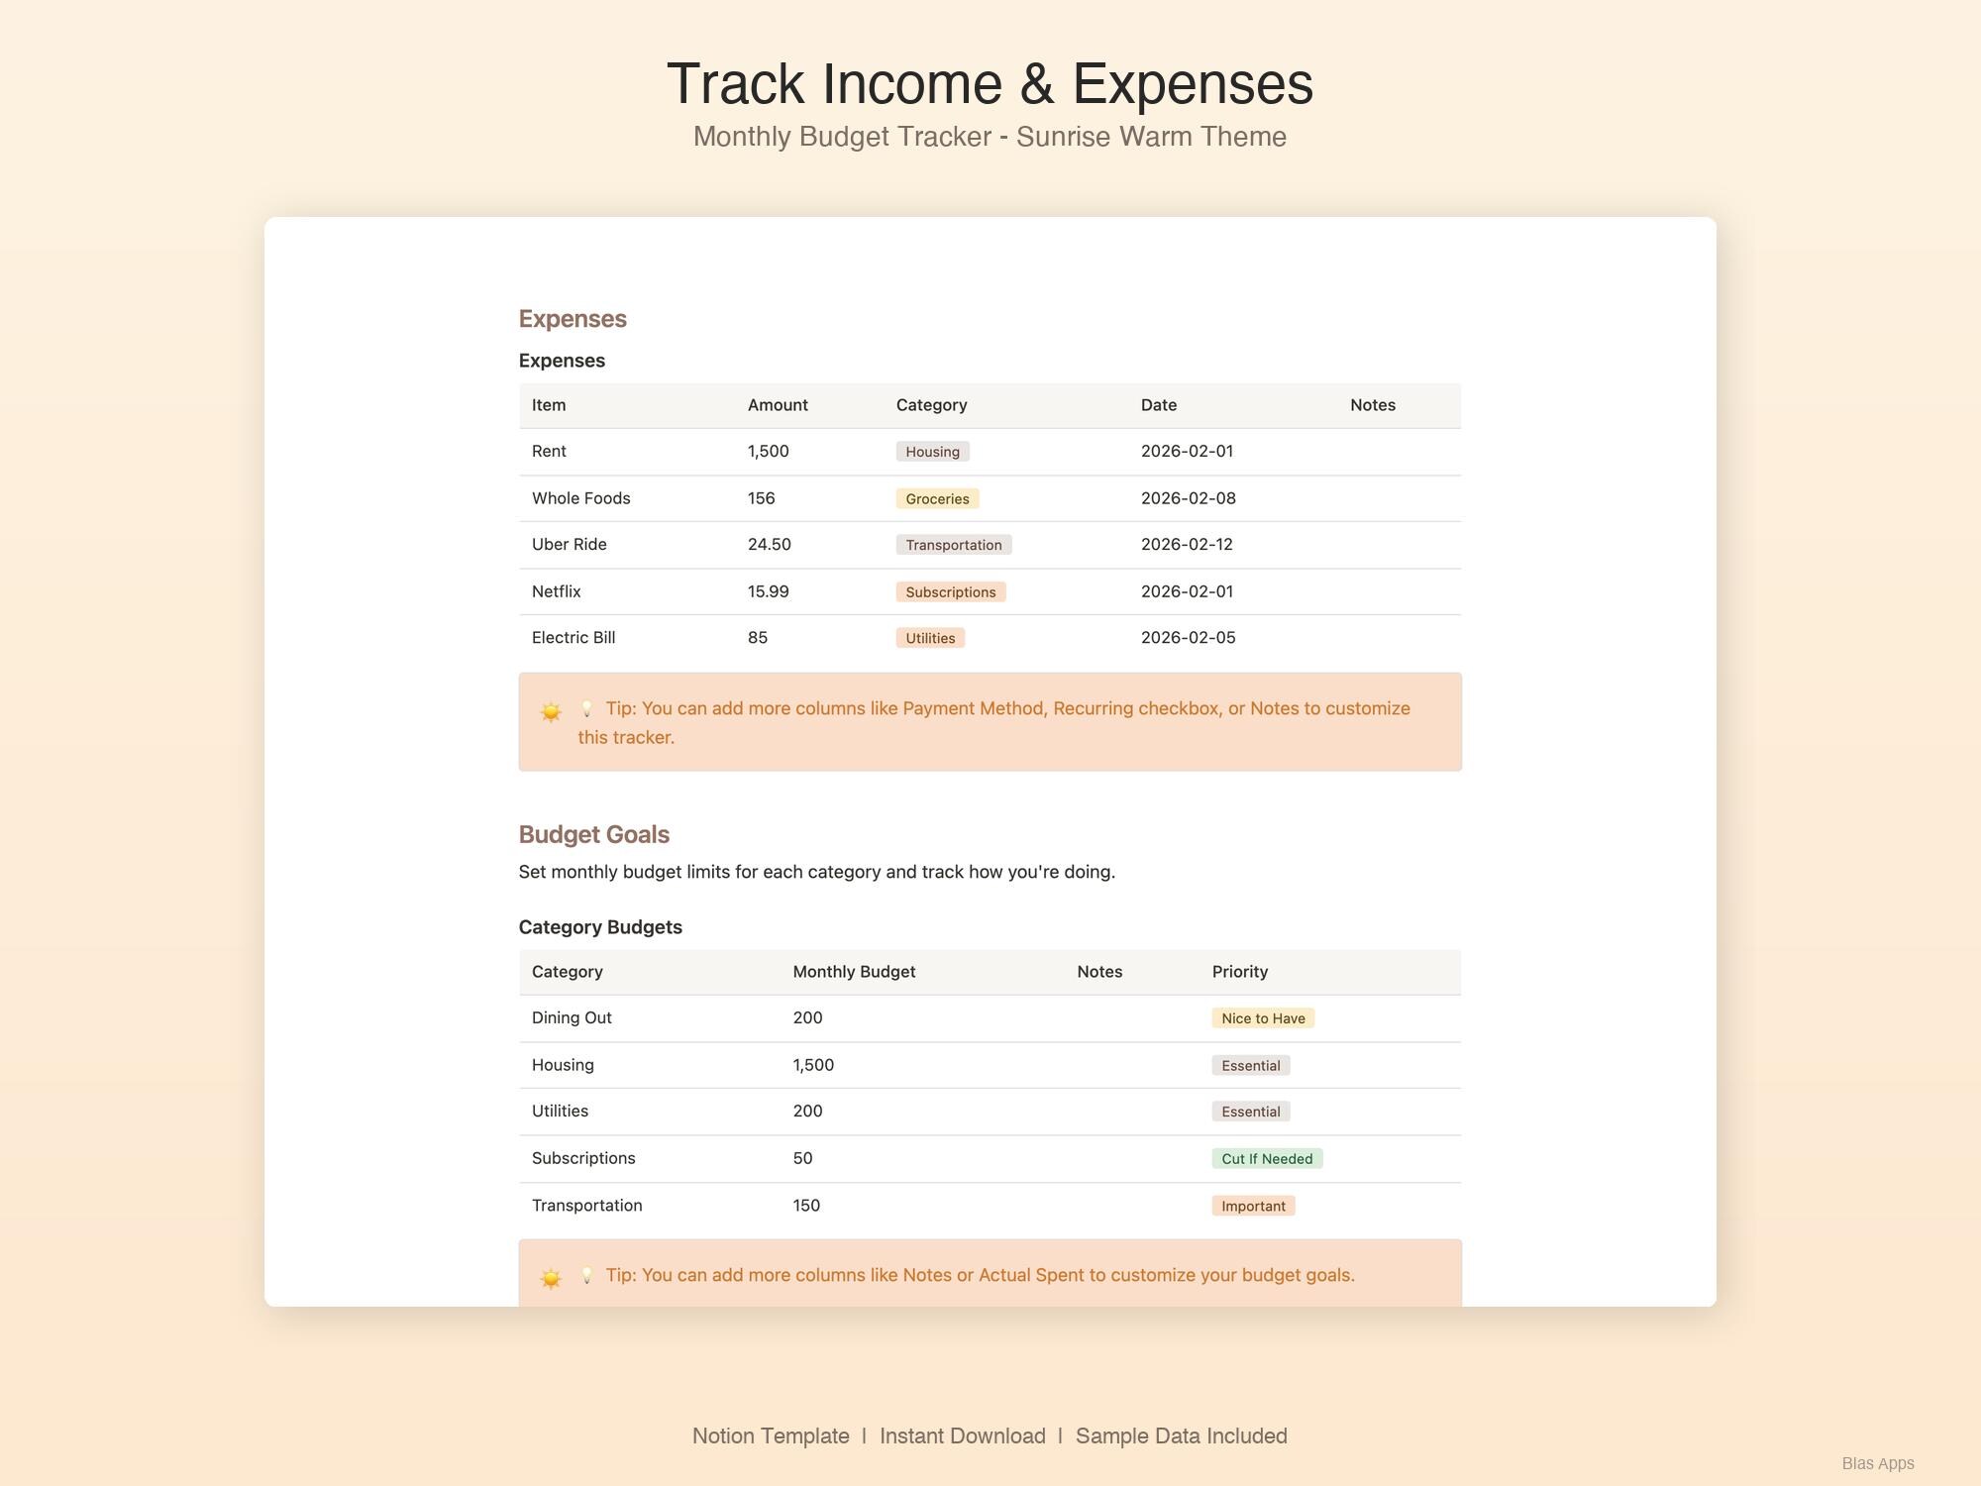Image resolution: width=1981 pixels, height=1486 pixels.
Task: Click the empty Notes cell in Rent row
Action: click(1399, 452)
